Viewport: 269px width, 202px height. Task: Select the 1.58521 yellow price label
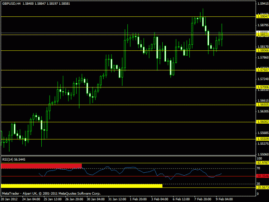tap(263, 34)
